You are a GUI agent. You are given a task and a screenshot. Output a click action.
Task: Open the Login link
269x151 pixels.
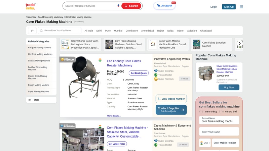point(214,7)
